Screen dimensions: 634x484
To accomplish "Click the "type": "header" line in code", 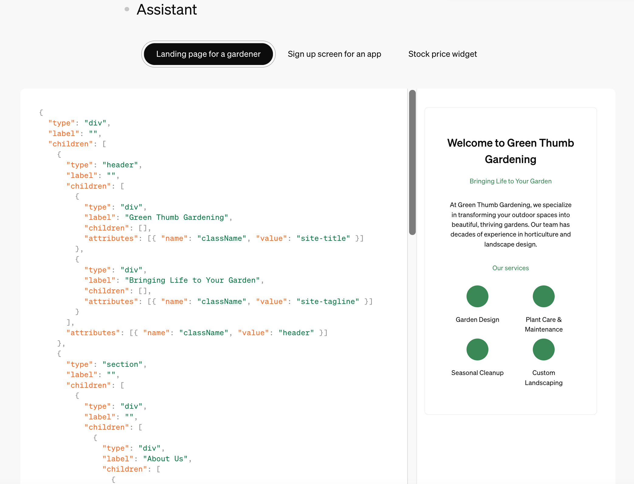I will coord(104,165).
